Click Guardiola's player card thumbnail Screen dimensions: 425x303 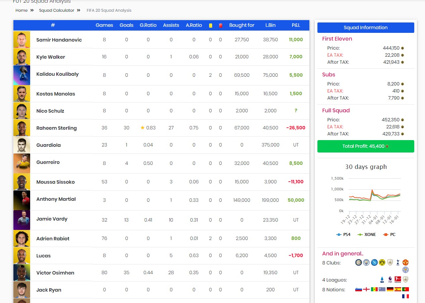(x=22, y=145)
